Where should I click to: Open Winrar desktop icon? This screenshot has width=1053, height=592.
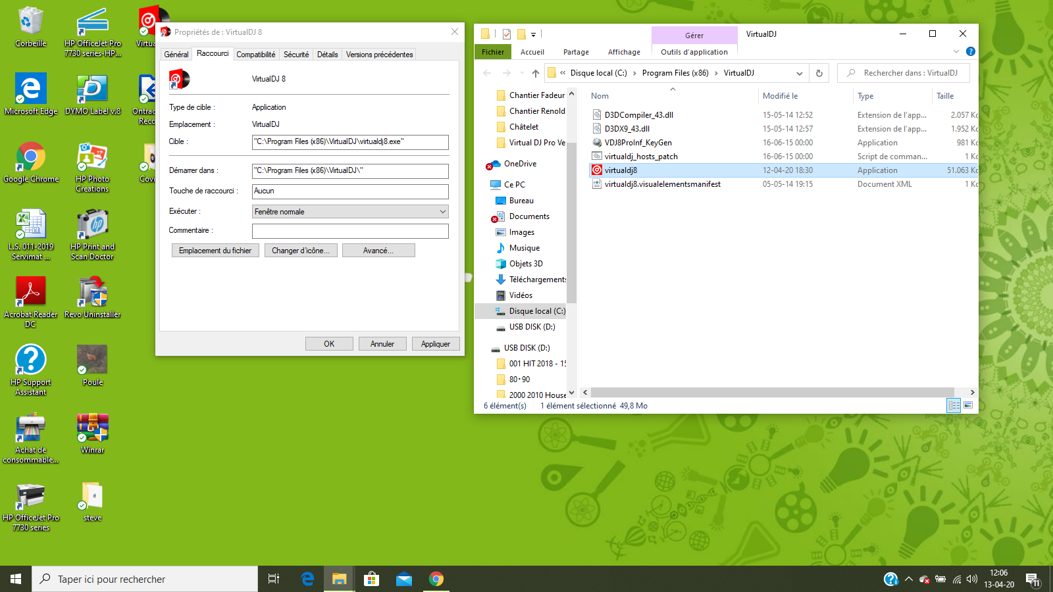click(x=92, y=429)
